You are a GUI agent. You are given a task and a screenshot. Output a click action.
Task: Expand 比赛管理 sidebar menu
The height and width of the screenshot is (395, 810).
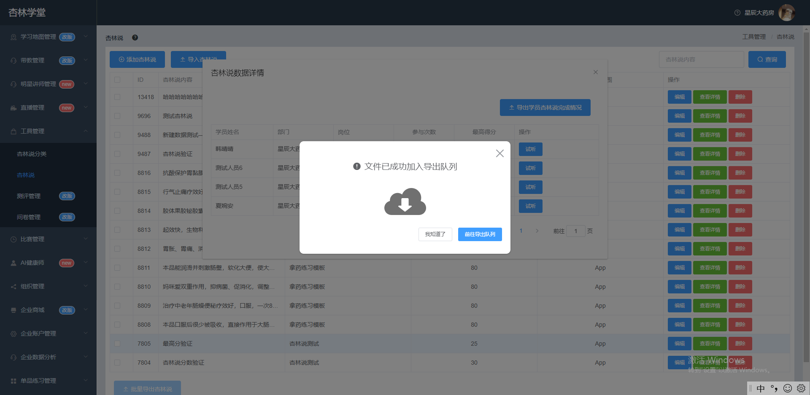(x=48, y=239)
